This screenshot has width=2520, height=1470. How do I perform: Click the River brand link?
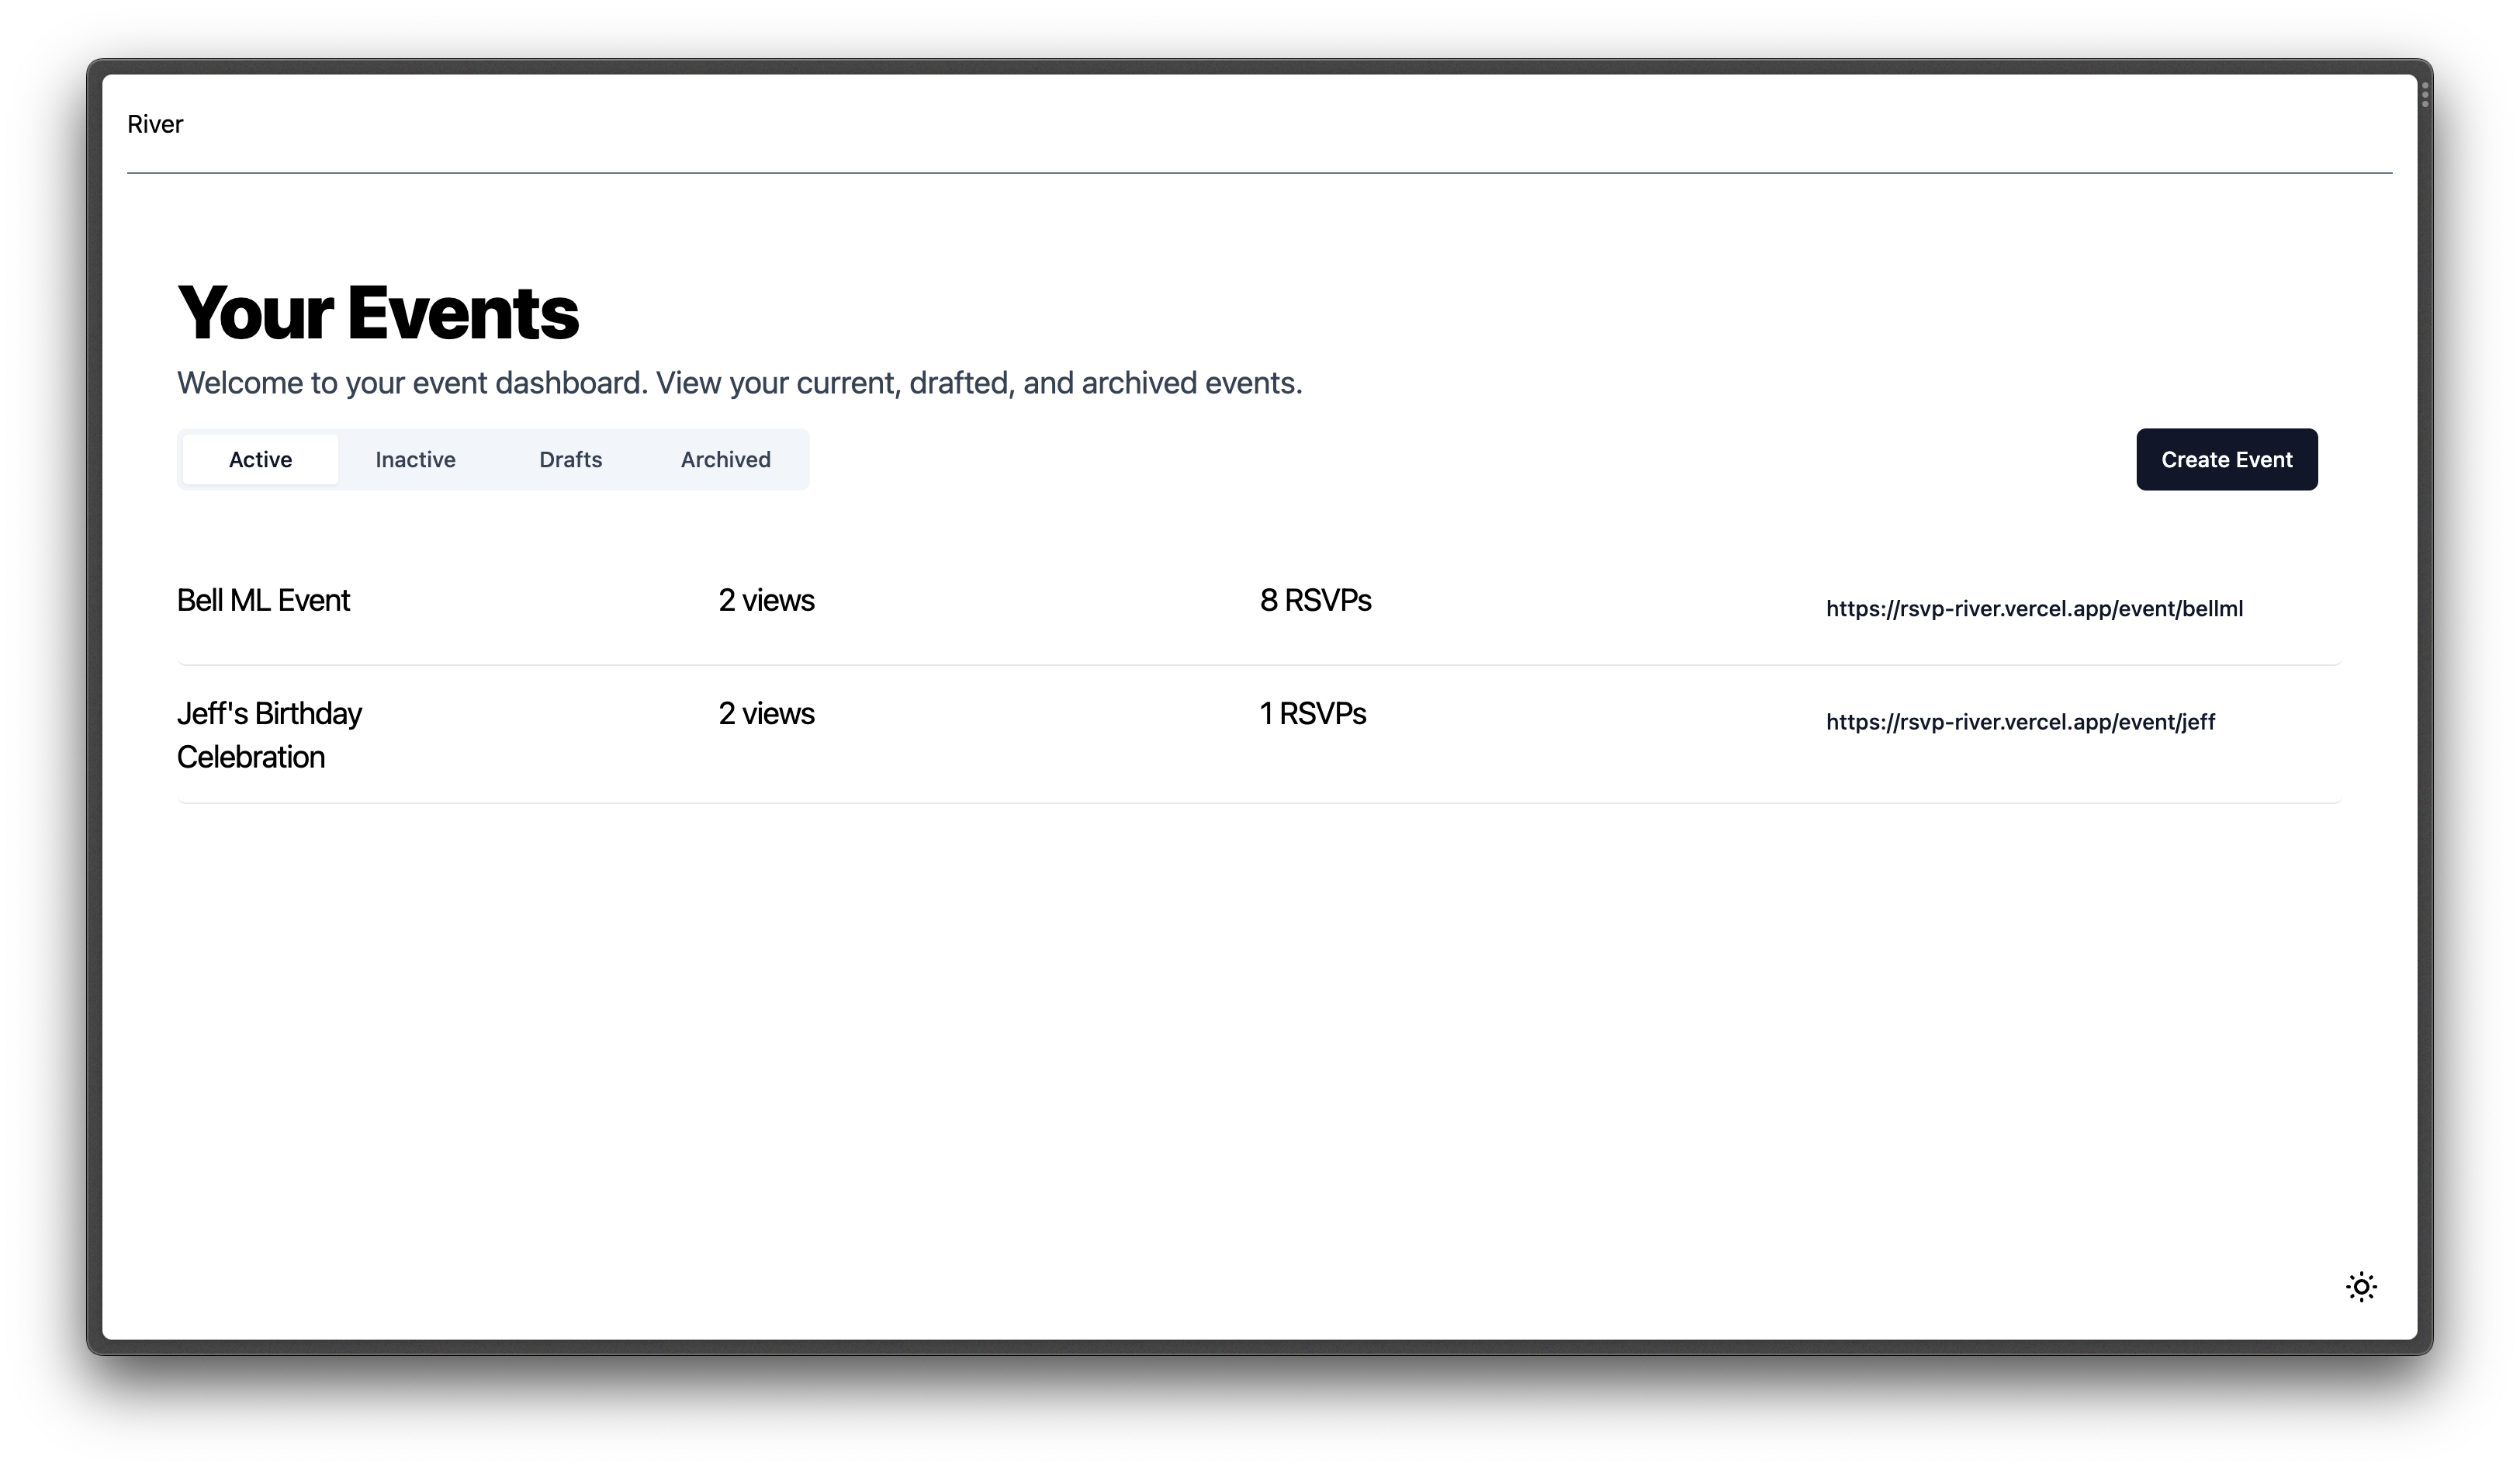coord(155,124)
